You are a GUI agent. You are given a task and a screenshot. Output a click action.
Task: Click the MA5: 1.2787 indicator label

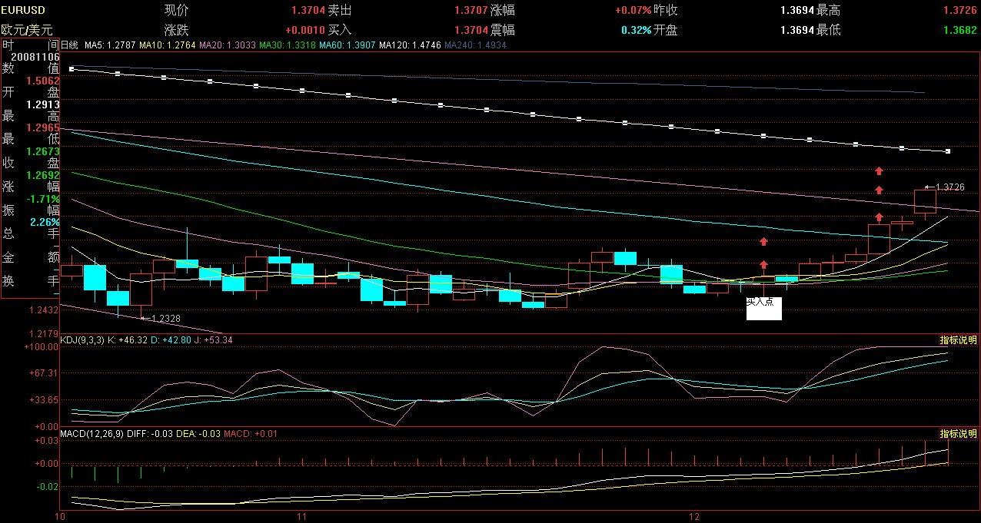click(x=110, y=45)
